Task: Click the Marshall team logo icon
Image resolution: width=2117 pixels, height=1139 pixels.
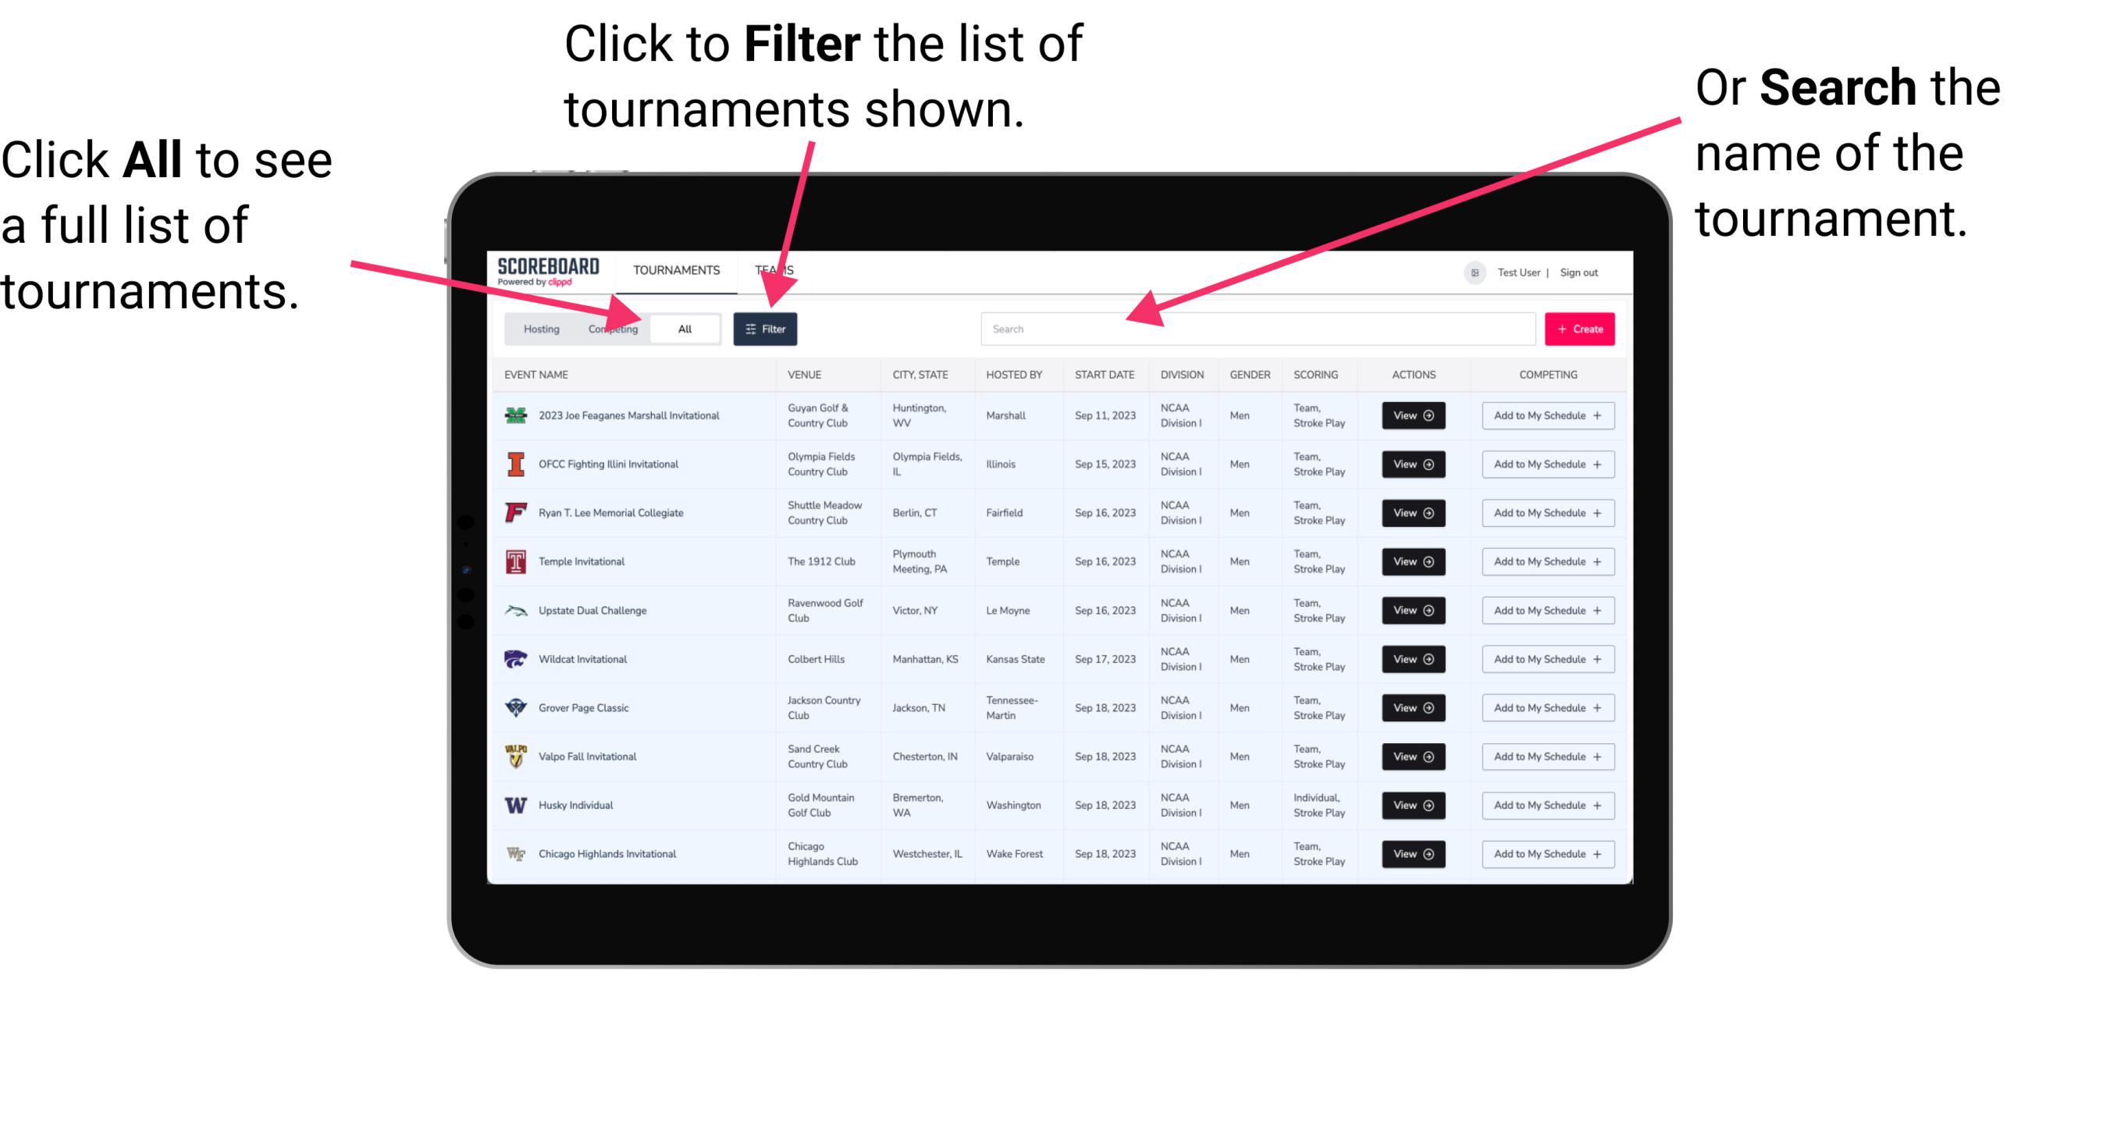Action: pos(518,415)
